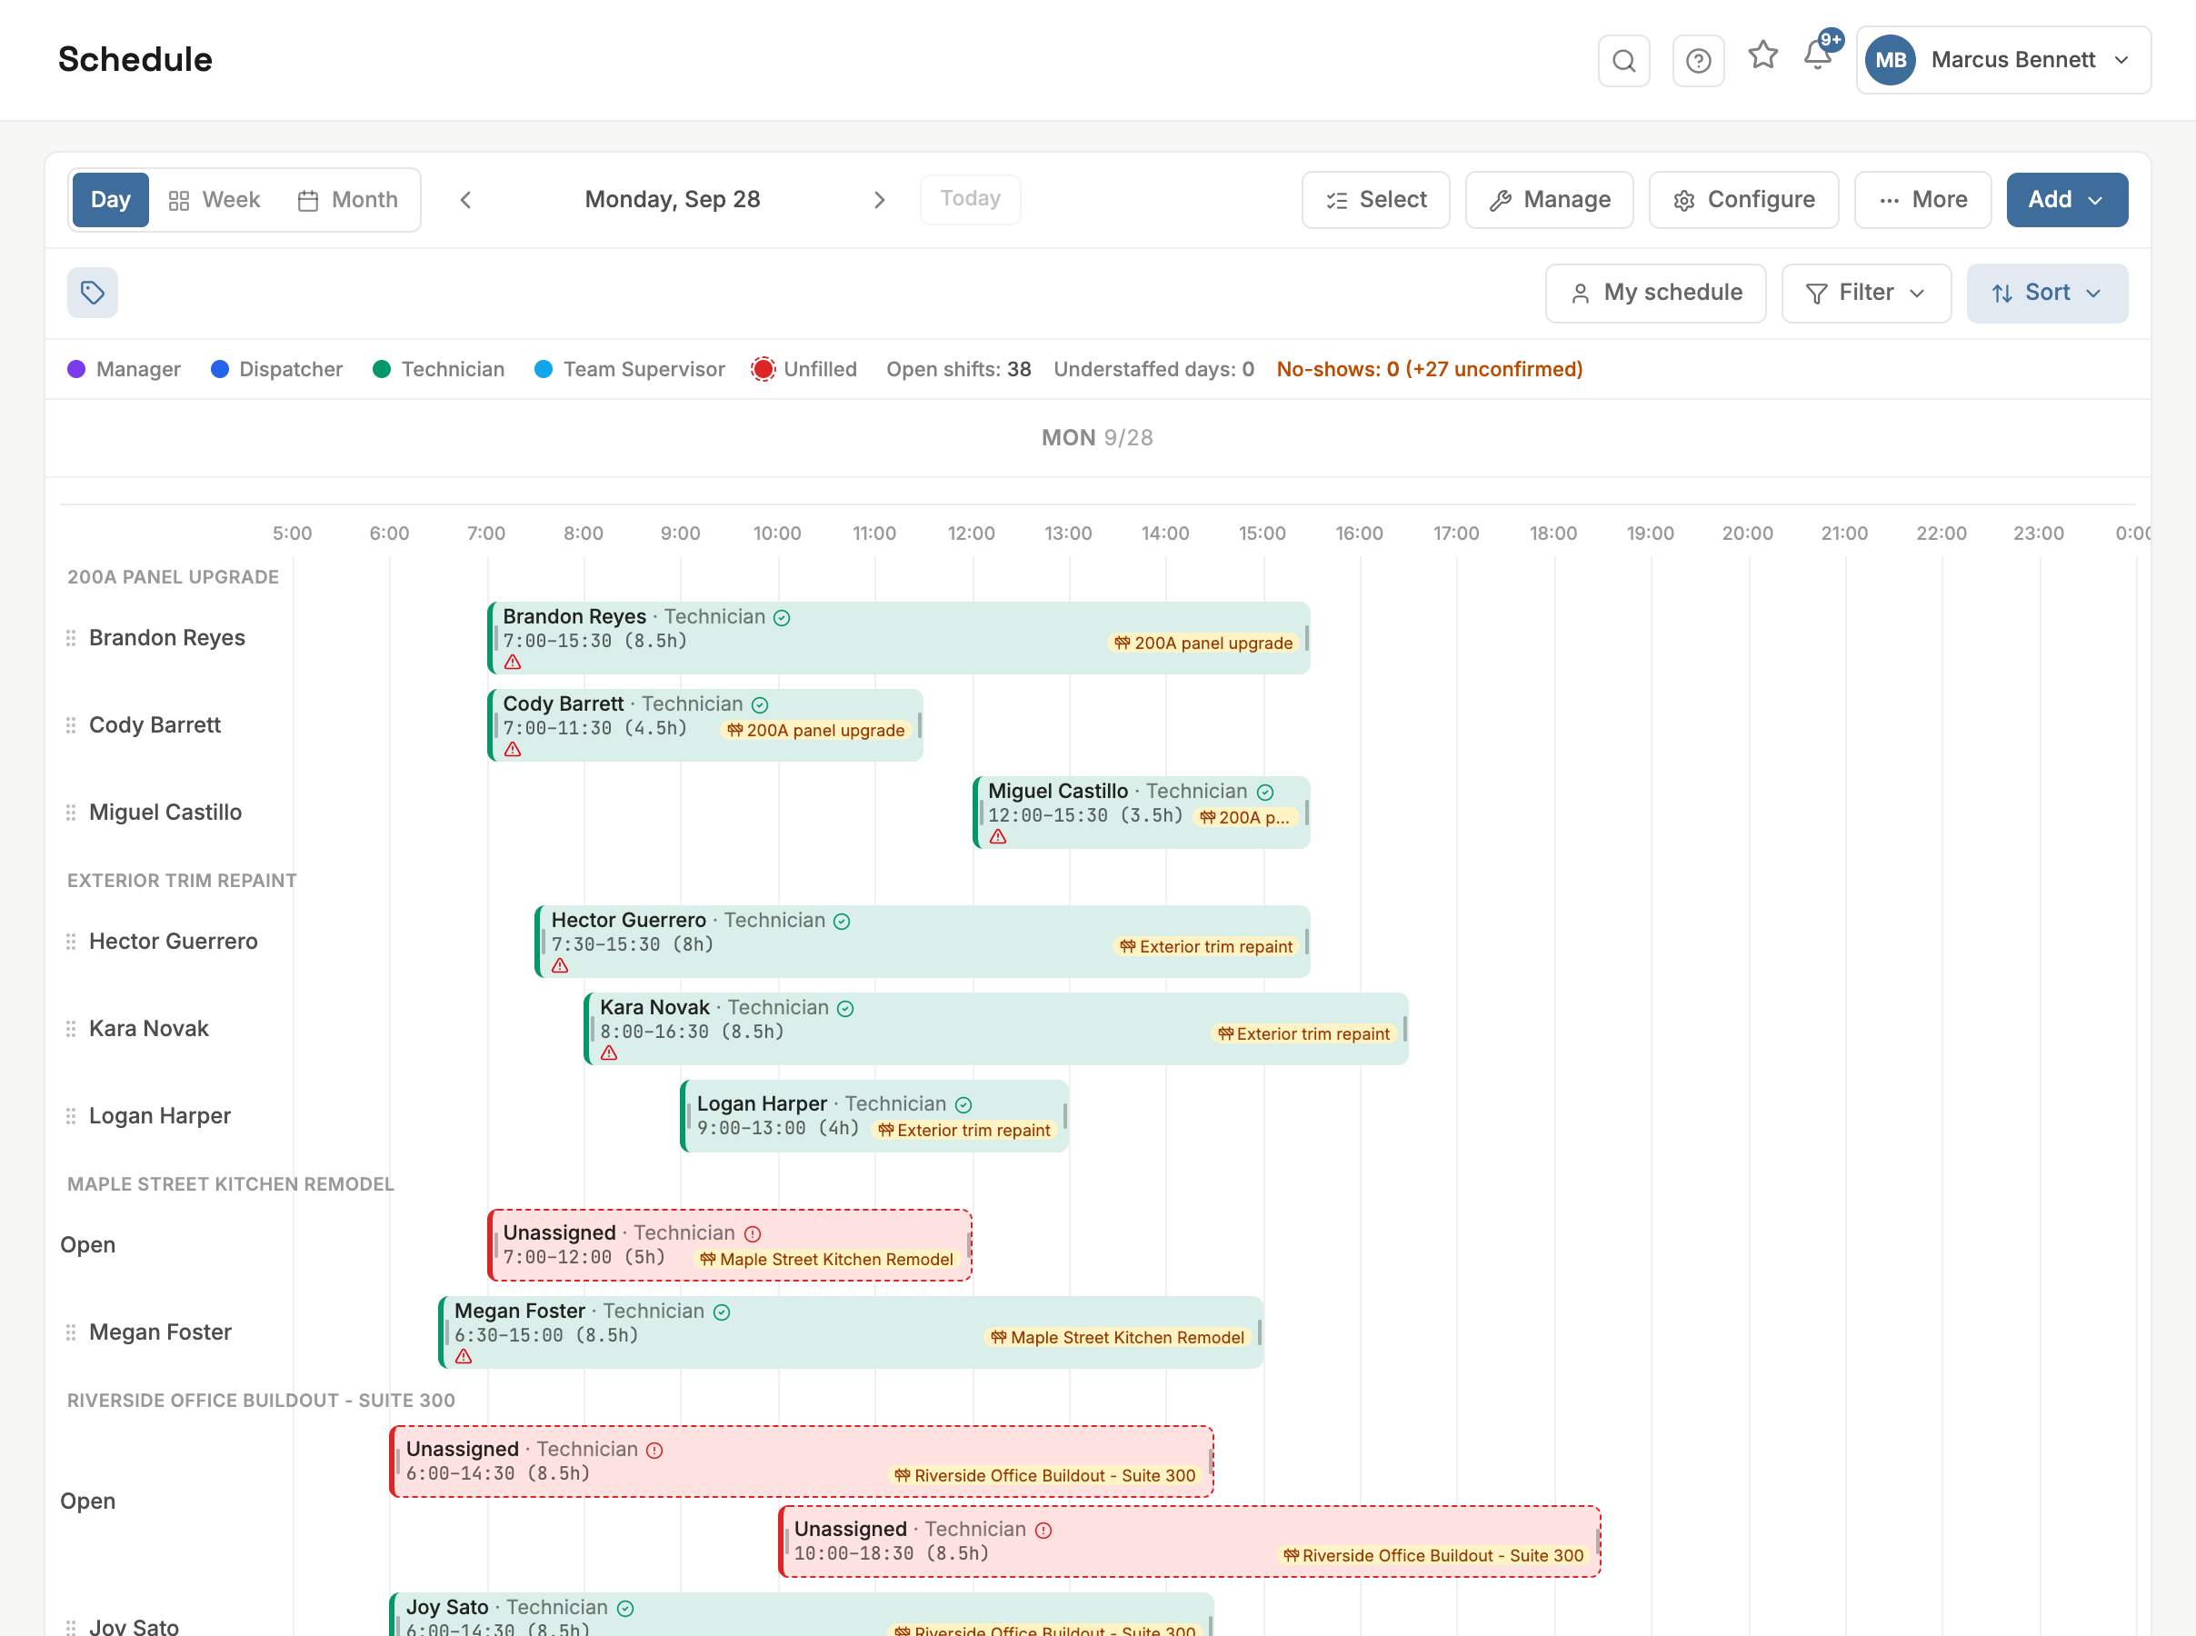The height and width of the screenshot is (1636, 2196).
Task: Toggle the Dispatcher role legend filter
Action: point(276,369)
